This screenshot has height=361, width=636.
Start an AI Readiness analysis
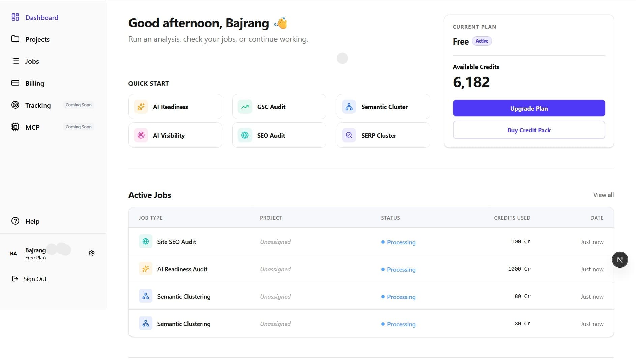coord(175,107)
